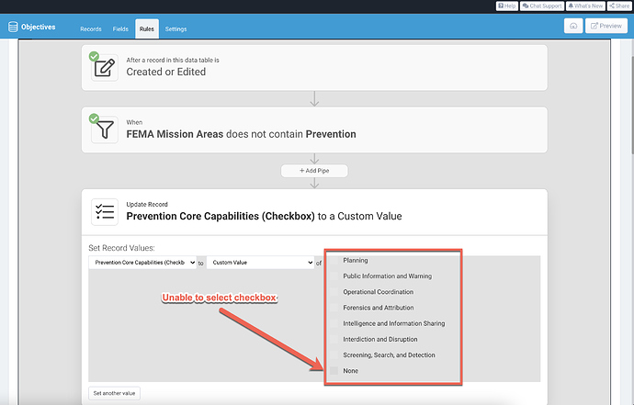Screen dimensions: 634x405
Task: Check Screening, Search, and Detection checkbox
Action: 334,354
